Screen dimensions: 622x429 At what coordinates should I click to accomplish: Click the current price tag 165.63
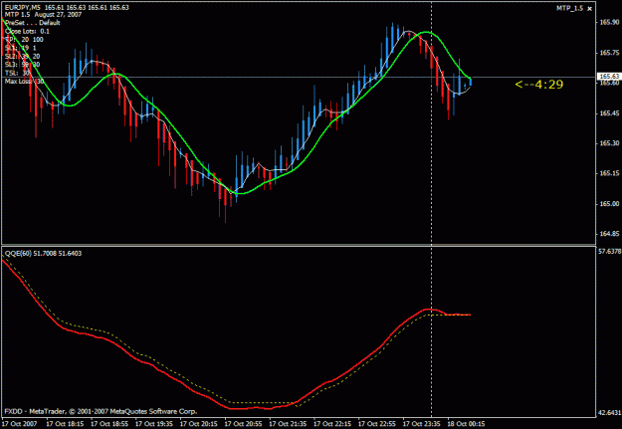click(x=608, y=77)
